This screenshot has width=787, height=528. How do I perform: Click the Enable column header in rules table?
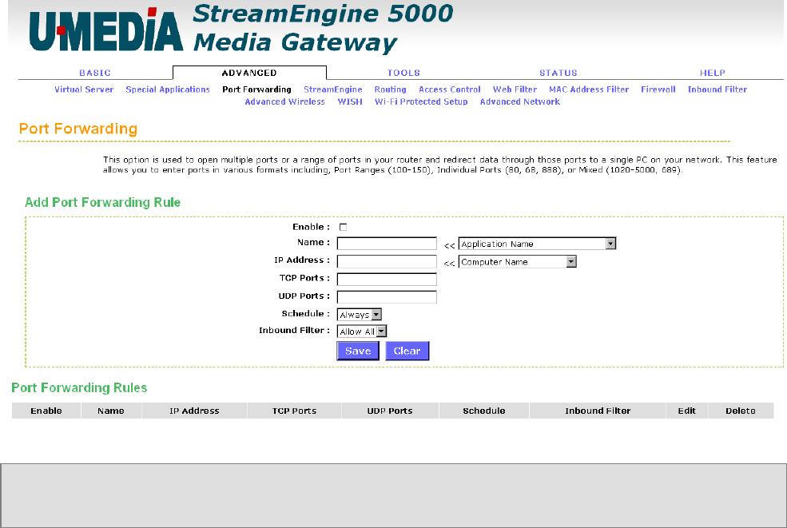[46, 411]
